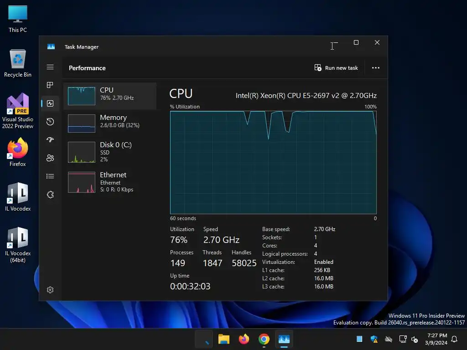Select the Firefox desktop shortcut
The width and height of the screenshot is (467, 350).
pos(18,152)
